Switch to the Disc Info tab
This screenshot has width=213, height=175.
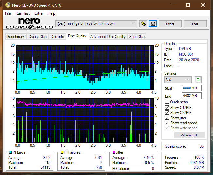pos(57,37)
